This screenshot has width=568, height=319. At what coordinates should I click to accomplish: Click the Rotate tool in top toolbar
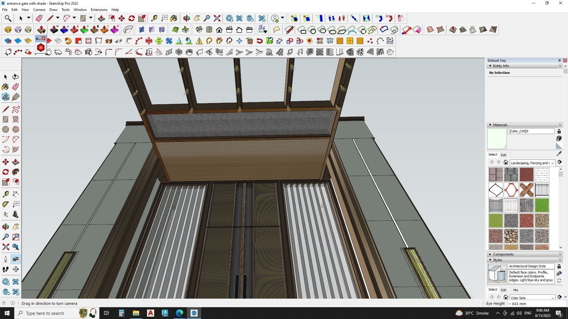click(132, 18)
